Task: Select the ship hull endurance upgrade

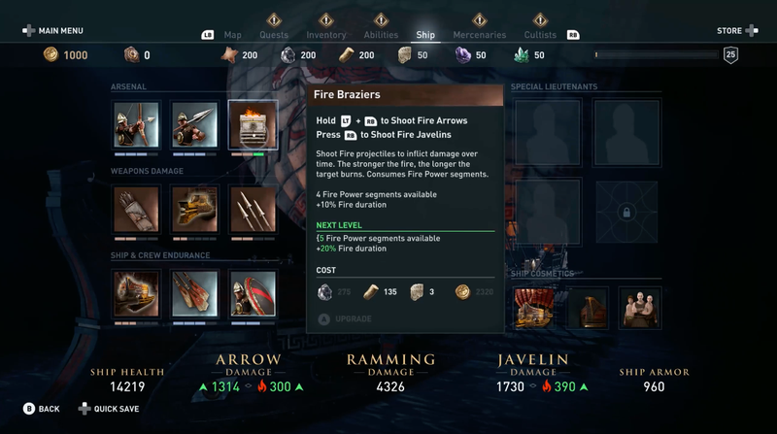Action: coord(136,293)
